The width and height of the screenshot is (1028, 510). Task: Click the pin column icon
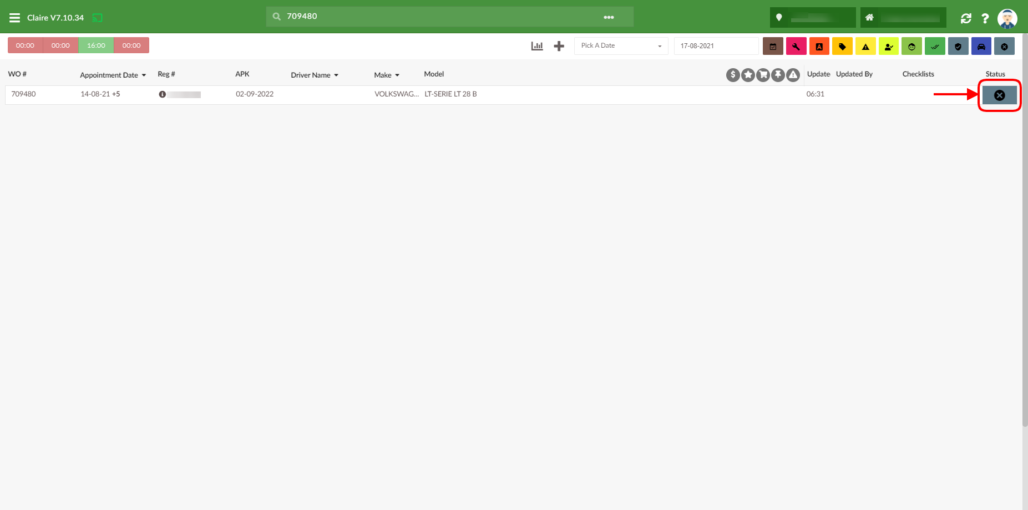pyautogui.click(x=778, y=75)
